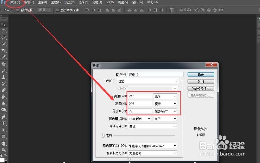Click Align Top Edges in options bar

pos(87,10)
